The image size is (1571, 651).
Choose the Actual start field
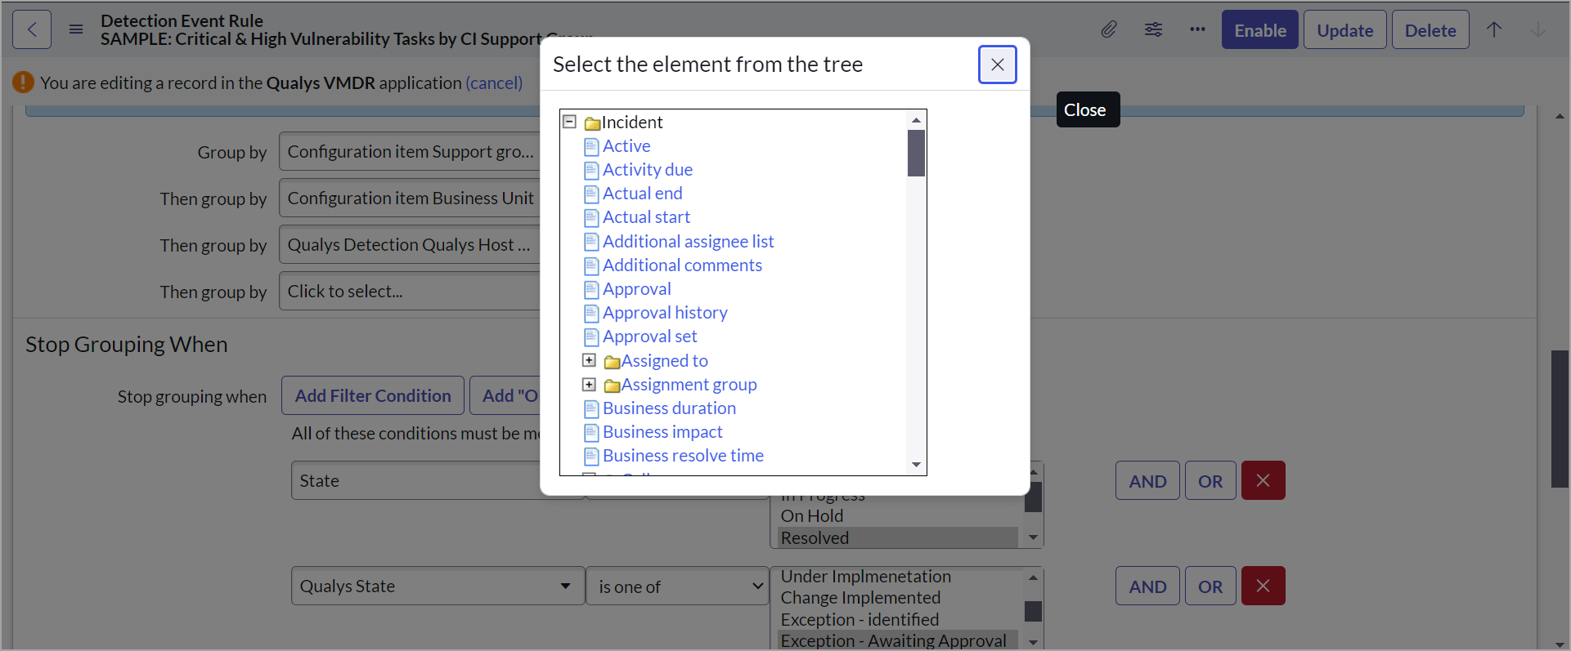coord(646,217)
